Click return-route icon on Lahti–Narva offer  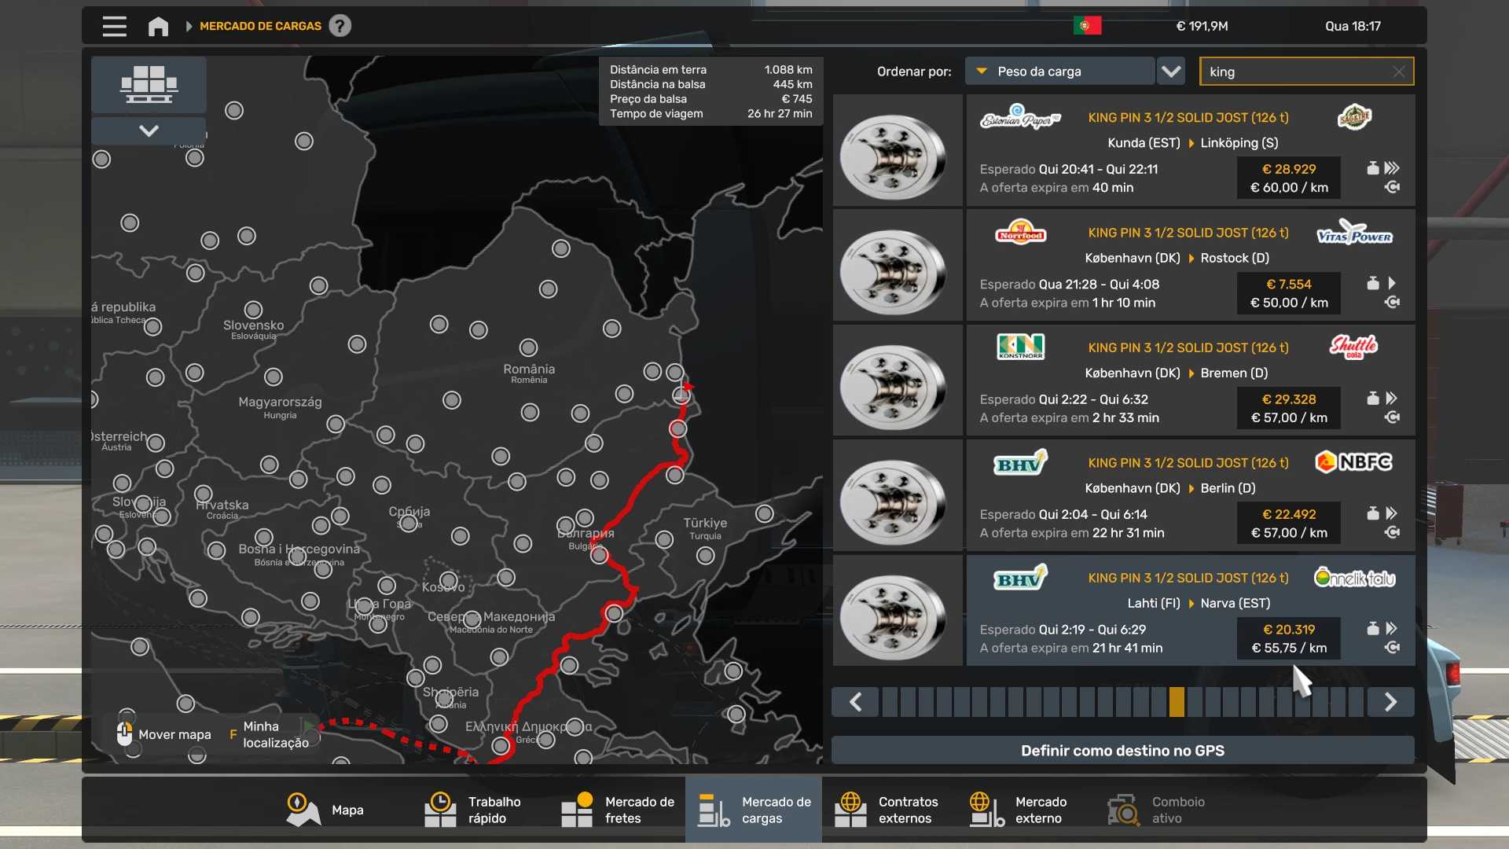click(1392, 648)
